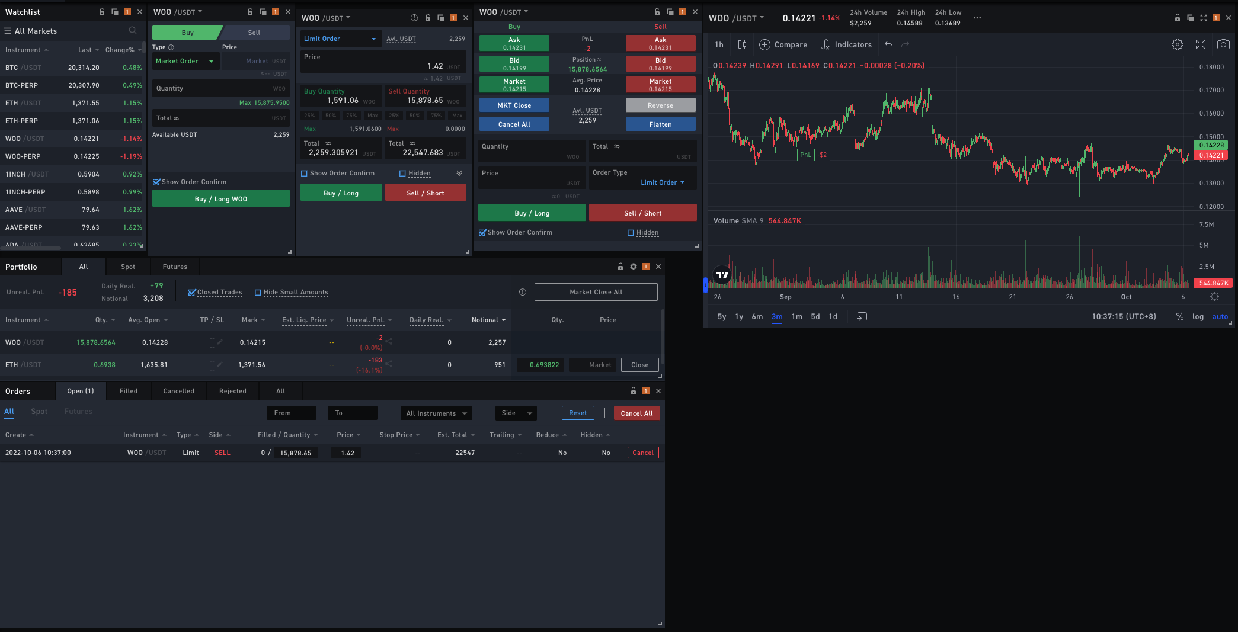Open the chart candlestick style selector
Screen dimensions: 1238x632
pos(742,44)
